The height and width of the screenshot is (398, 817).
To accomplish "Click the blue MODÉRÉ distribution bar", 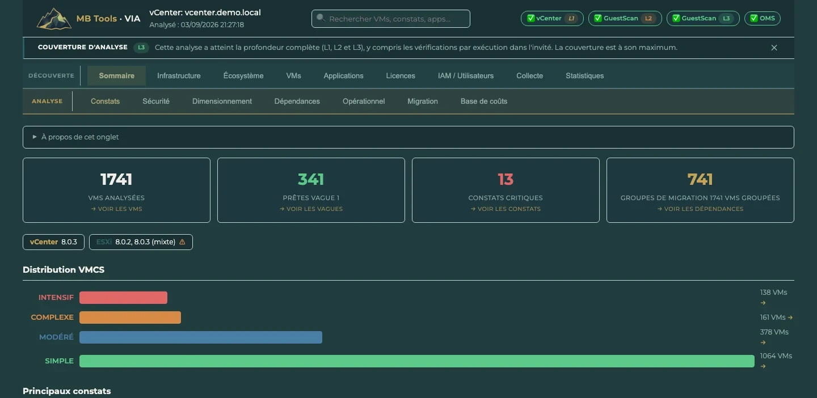I will point(201,337).
